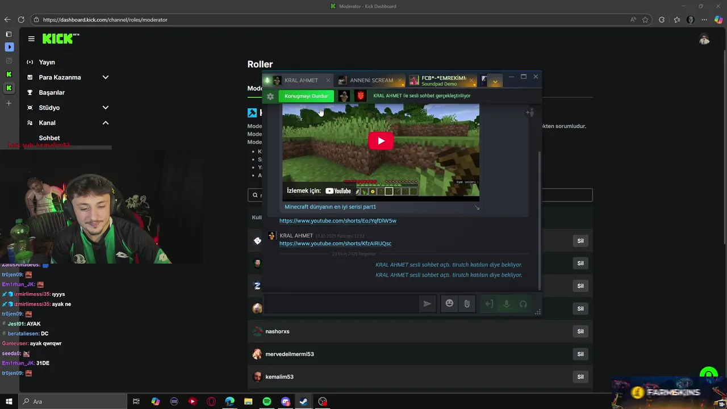
Task: Click the Konuşmayı Durdur button
Action: click(306, 96)
